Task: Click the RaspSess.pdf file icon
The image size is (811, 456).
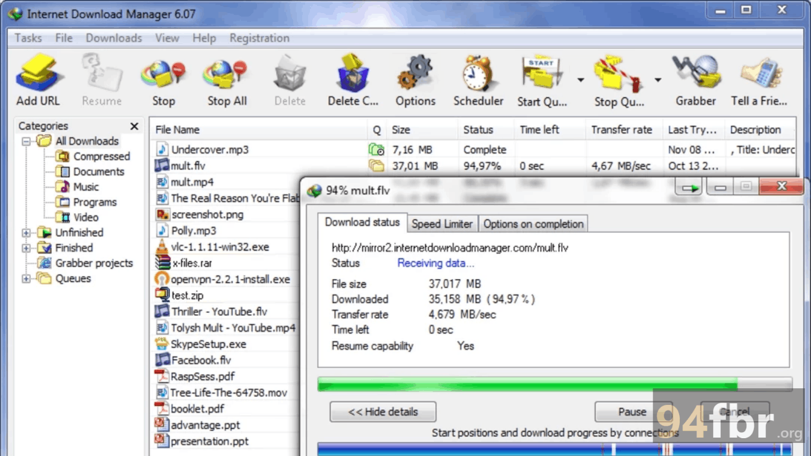Action: 161,376
